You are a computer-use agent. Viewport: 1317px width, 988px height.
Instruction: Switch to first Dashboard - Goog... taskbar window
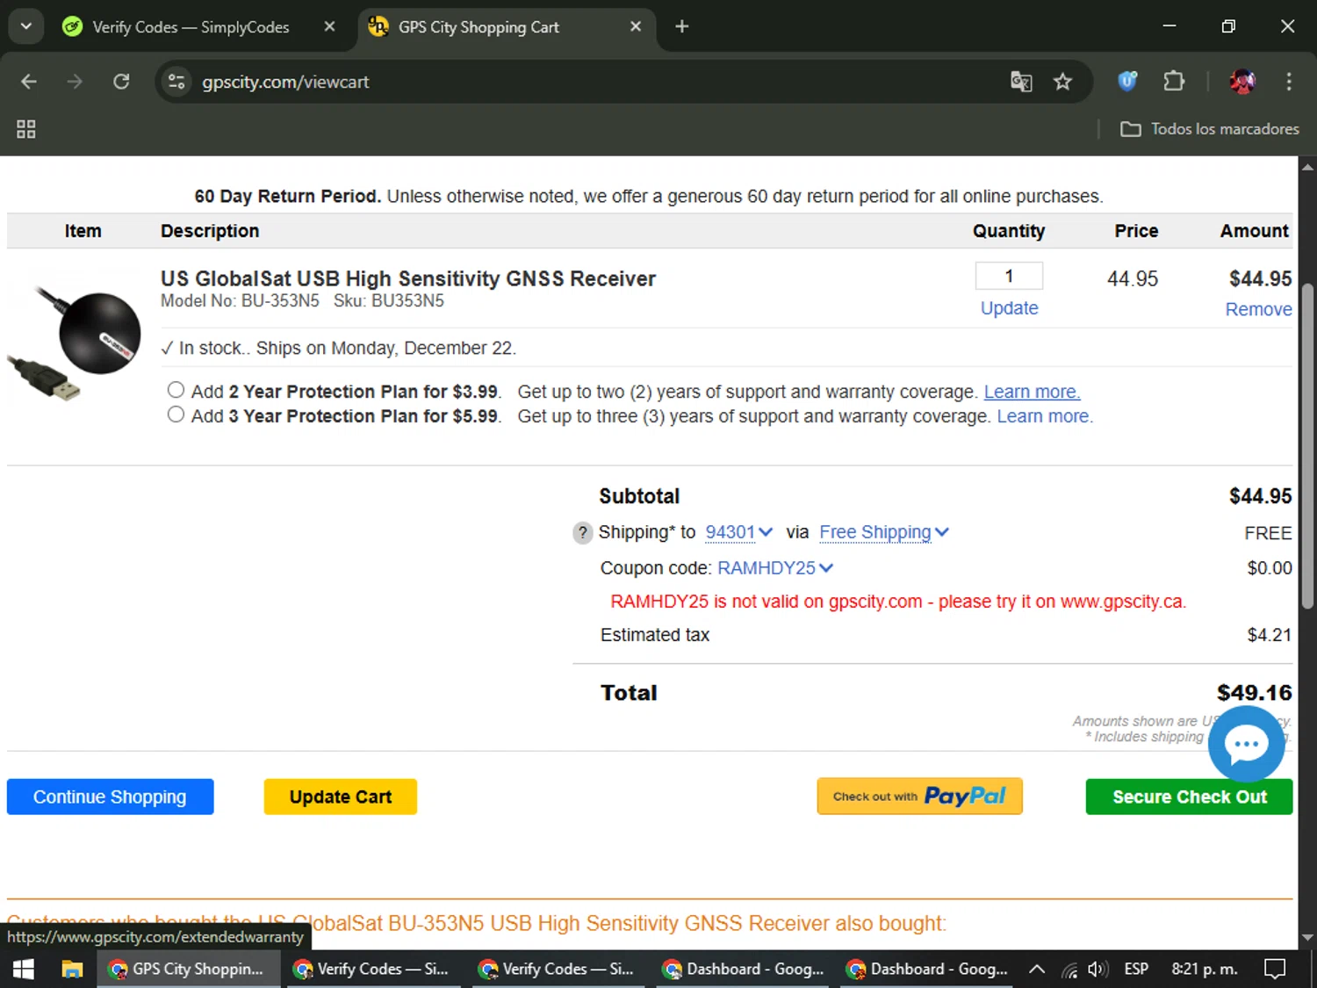[745, 969]
